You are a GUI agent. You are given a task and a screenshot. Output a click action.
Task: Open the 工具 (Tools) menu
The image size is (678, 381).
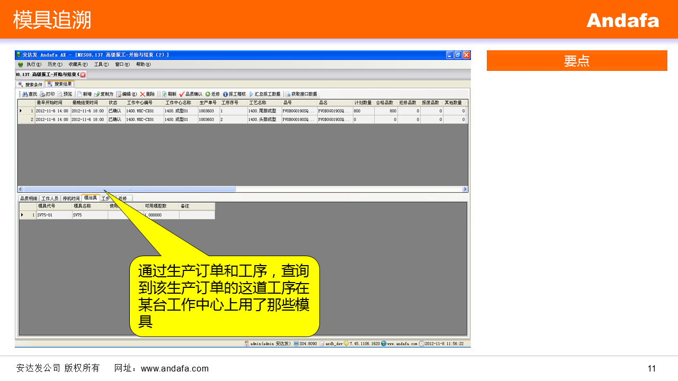point(101,65)
